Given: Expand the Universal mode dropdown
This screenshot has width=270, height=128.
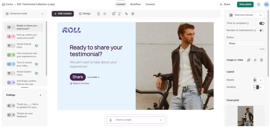Looking at the screenshot, I should coord(25,14).
